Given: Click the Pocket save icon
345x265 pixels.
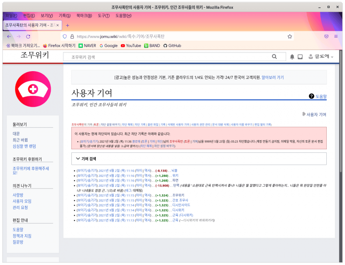Looking at the screenshot, I should (x=326, y=36).
